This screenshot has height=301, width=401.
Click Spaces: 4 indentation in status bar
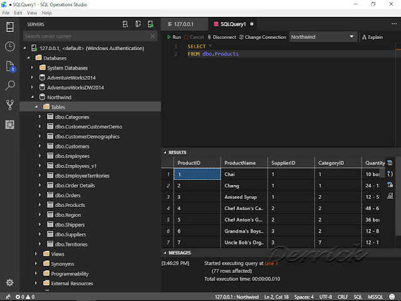tap(303, 297)
